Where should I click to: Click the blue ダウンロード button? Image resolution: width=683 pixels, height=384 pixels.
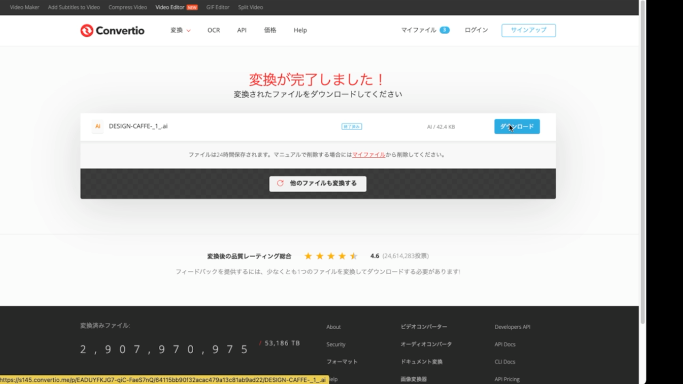click(517, 126)
